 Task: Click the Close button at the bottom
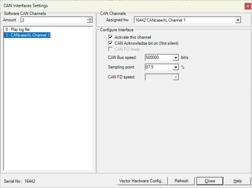(x=210, y=181)
